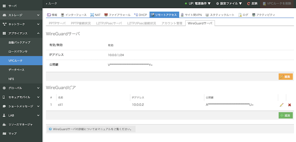
Task: Click the green UP status dot
Action: (x=186, y=4)
